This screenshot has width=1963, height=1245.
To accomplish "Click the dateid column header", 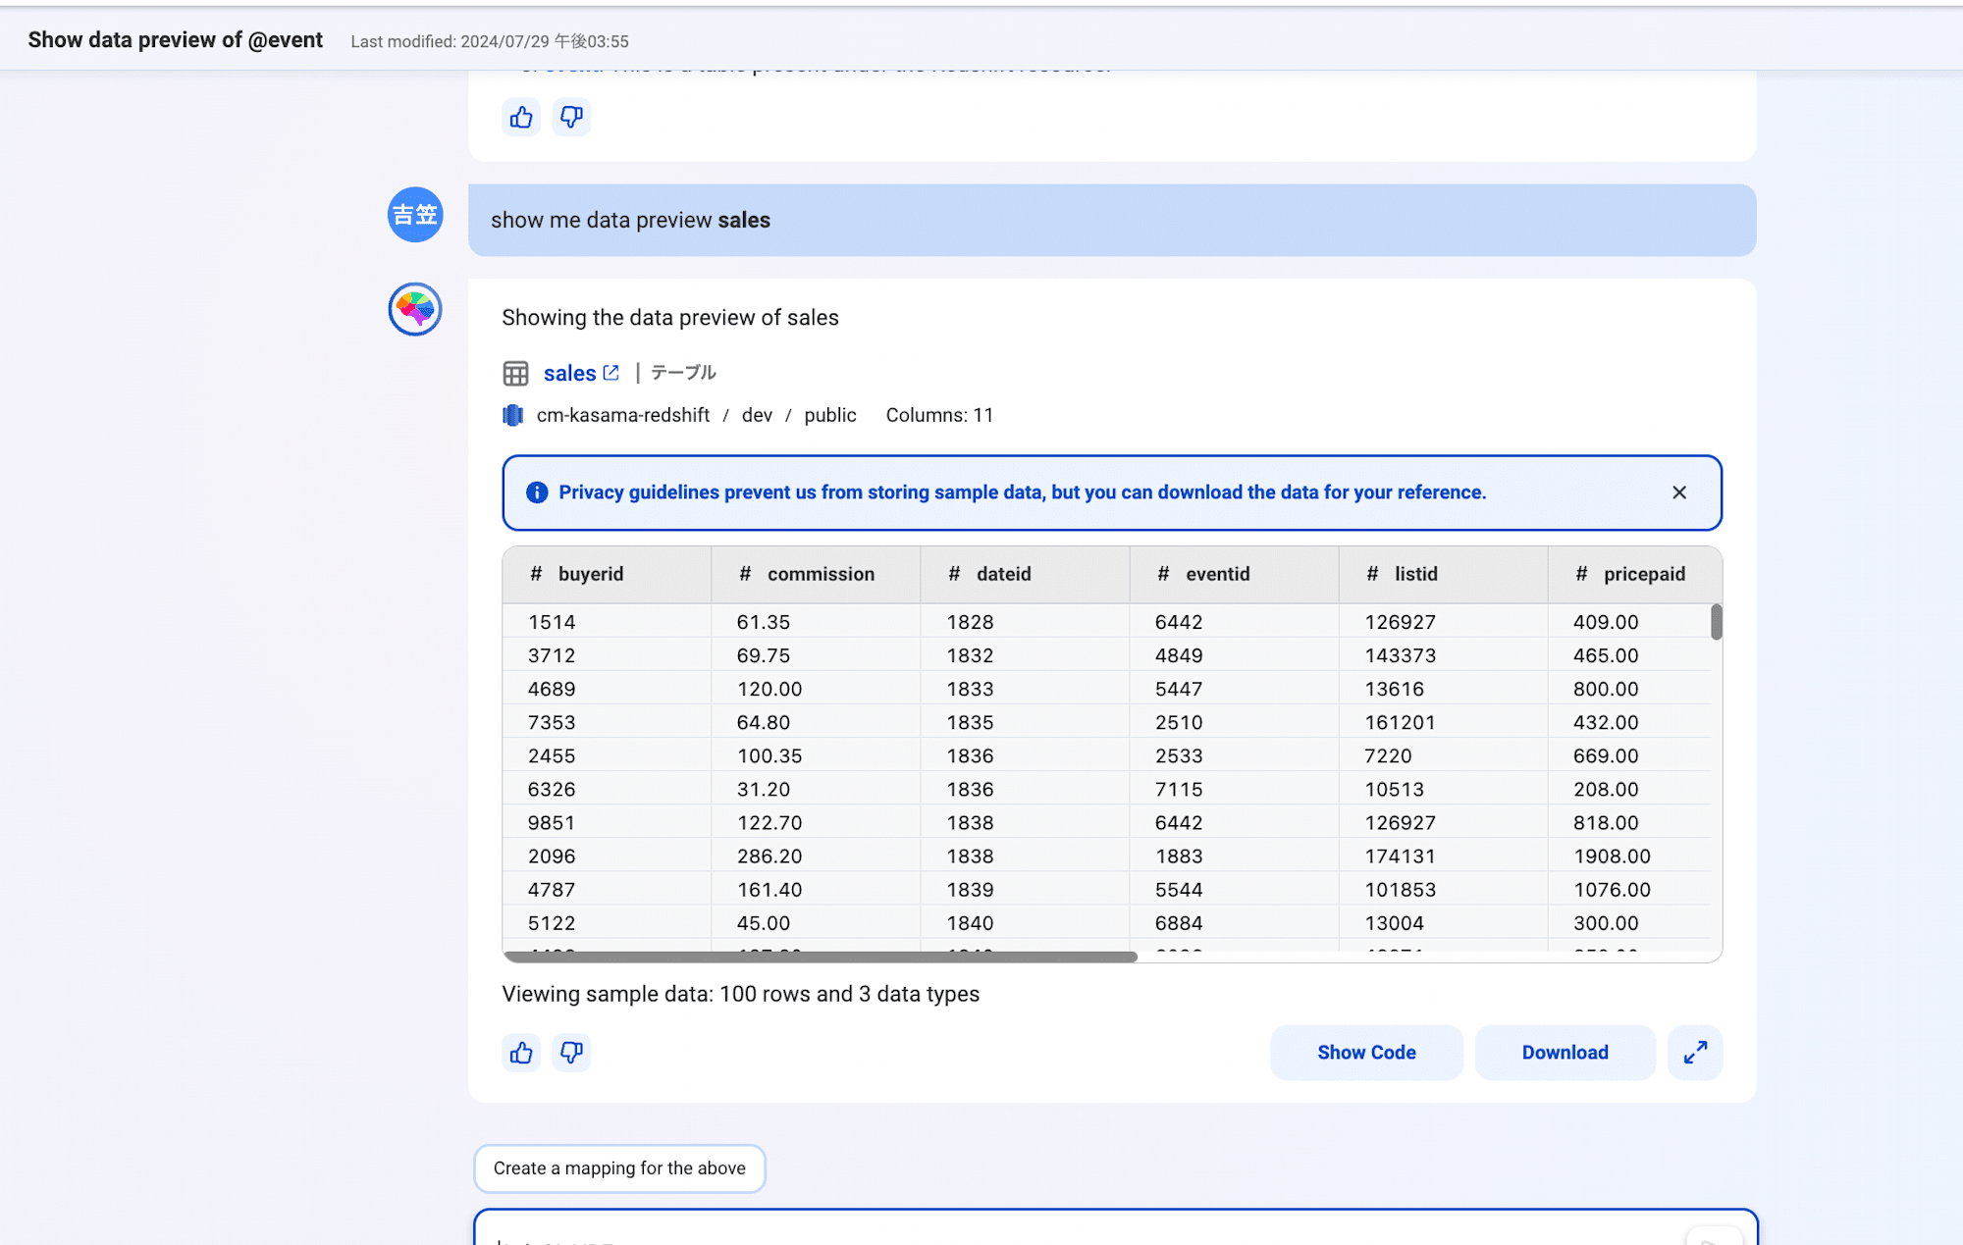I will tap(1025, 574).
